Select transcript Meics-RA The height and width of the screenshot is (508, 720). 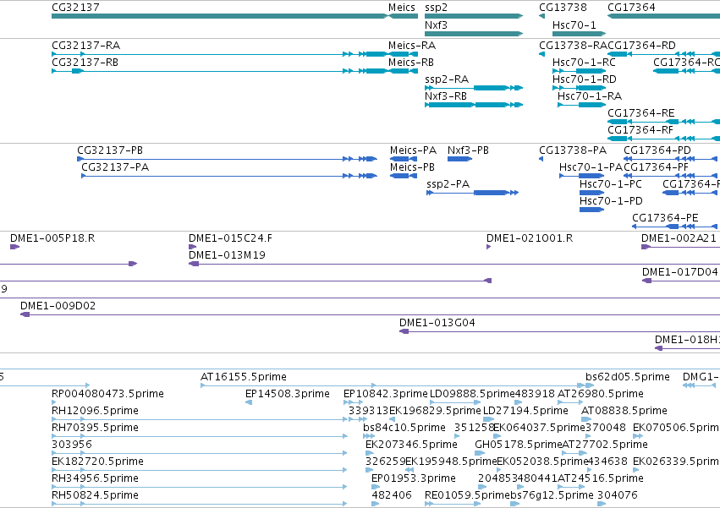404,54
